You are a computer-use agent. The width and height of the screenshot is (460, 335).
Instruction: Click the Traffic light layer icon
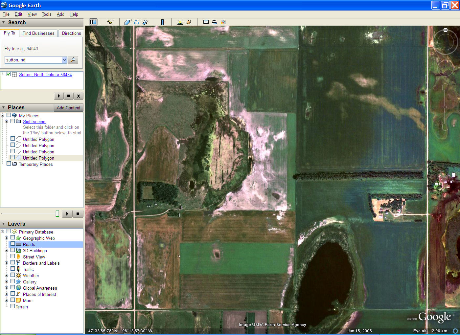coord(18,269)
